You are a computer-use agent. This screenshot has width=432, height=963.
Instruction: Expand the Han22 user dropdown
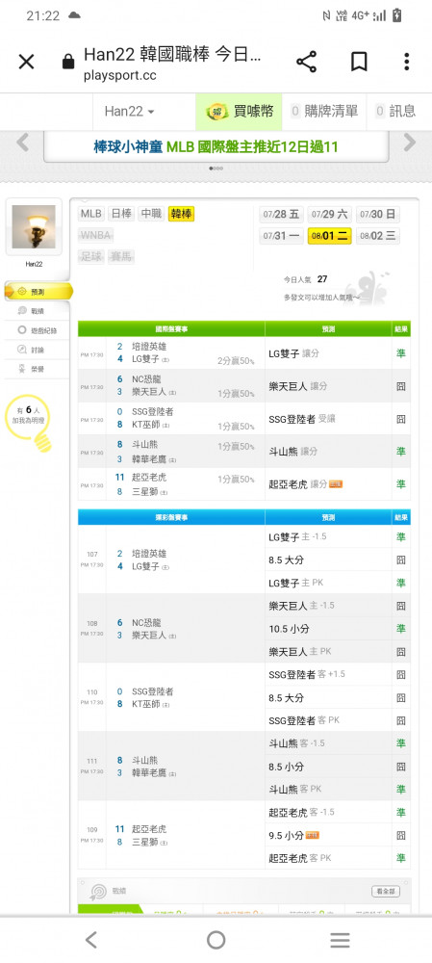point(129,111)
